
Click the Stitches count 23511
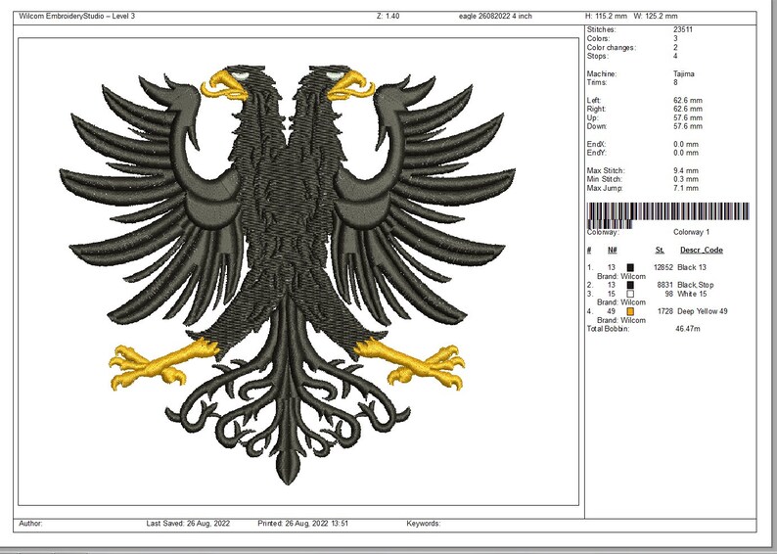pyautogui.click(x=683, y=29)
